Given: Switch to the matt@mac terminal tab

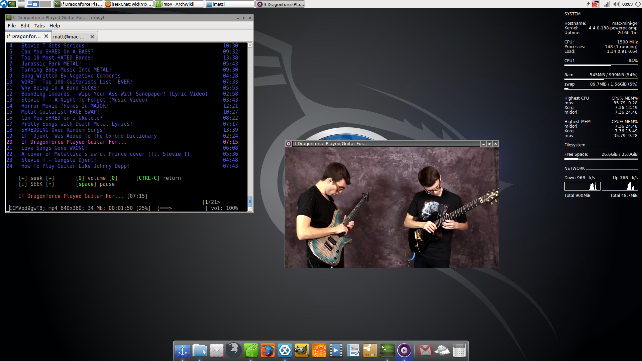Looking at the screenshot, I should coord(69,36).
